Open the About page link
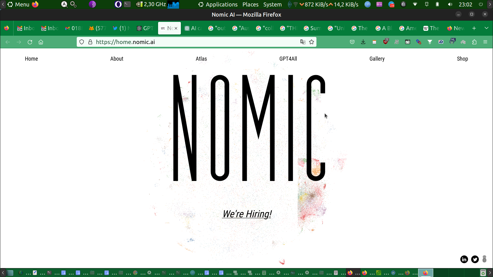493x277 pixels. click(117, 59)
